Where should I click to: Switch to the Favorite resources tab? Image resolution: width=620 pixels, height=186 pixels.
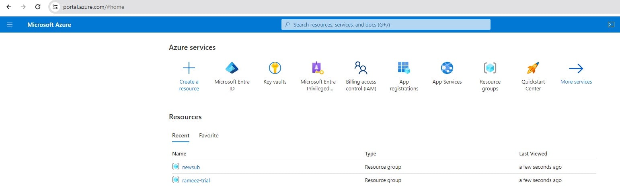pyautogui.click(x=209, y=136)
